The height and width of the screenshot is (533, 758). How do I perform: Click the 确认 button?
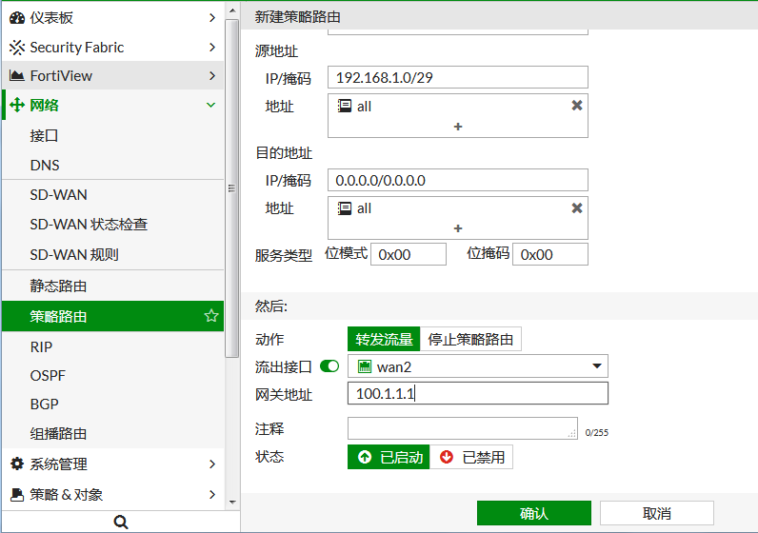pyautogui.click(x=533, y=513)
